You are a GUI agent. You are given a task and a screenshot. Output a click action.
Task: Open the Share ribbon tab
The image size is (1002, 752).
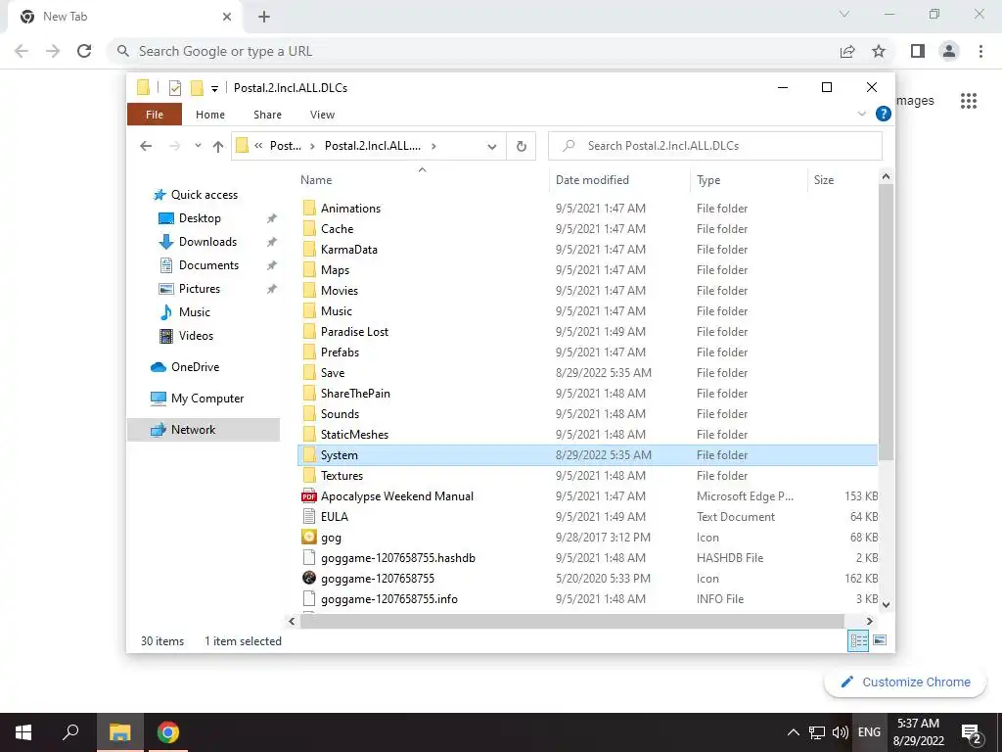[267, 115]
